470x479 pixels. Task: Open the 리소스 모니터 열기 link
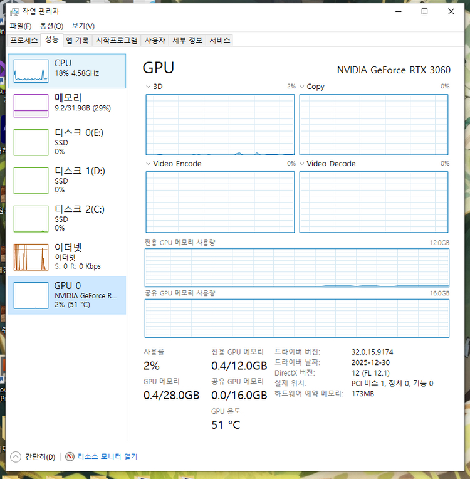107,456
